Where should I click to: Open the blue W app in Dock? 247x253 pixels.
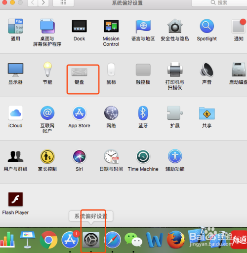[x=154, y=240]
